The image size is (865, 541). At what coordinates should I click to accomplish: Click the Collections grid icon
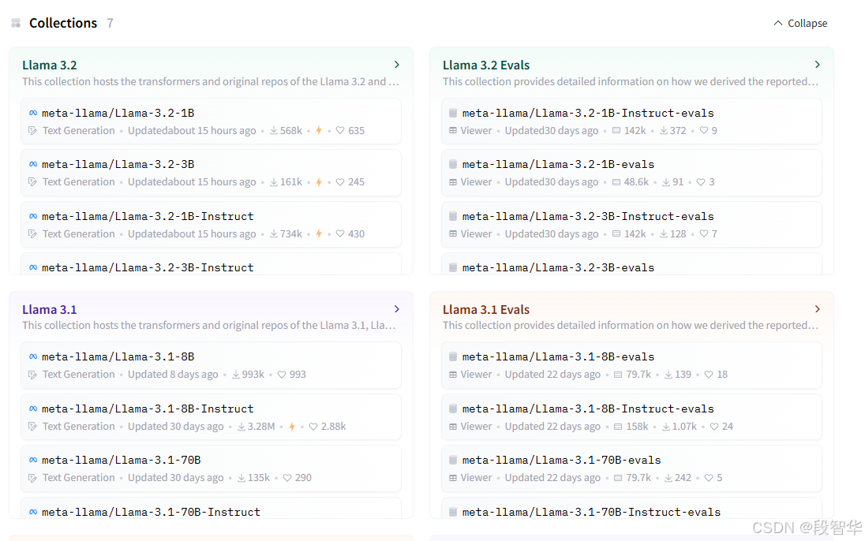pyautogui.click(x=16, y=23)
